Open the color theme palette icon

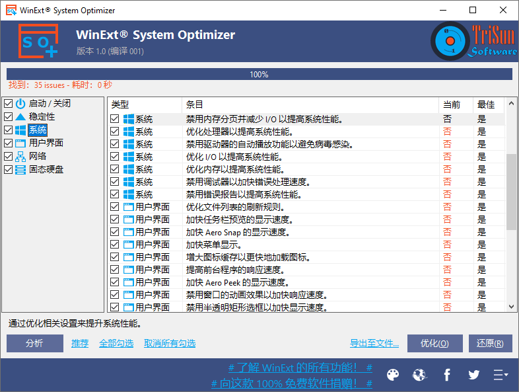(393, 375)
